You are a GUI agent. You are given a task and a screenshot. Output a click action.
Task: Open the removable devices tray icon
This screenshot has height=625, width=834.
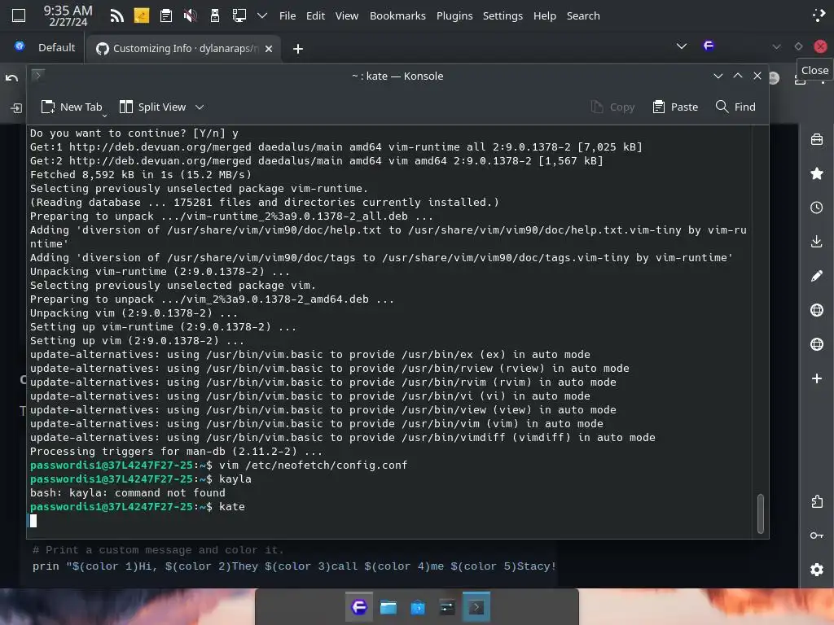(x=215, y=15)
